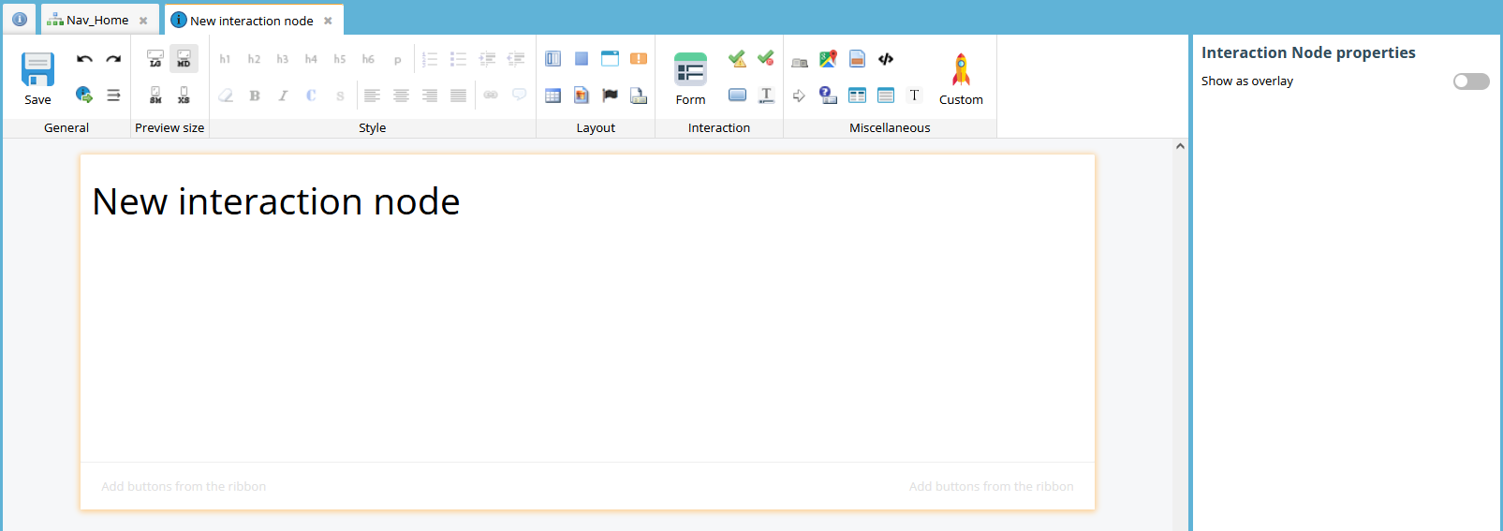The height and width of the screenshot is (531, 1503).
Task: Click the orange exclamation alert icon
Action: pos(639,59)
